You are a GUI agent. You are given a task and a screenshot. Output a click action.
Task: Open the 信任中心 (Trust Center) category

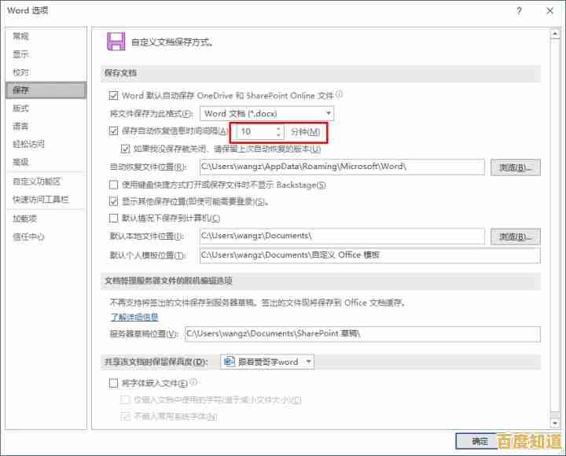pos(28,237)
